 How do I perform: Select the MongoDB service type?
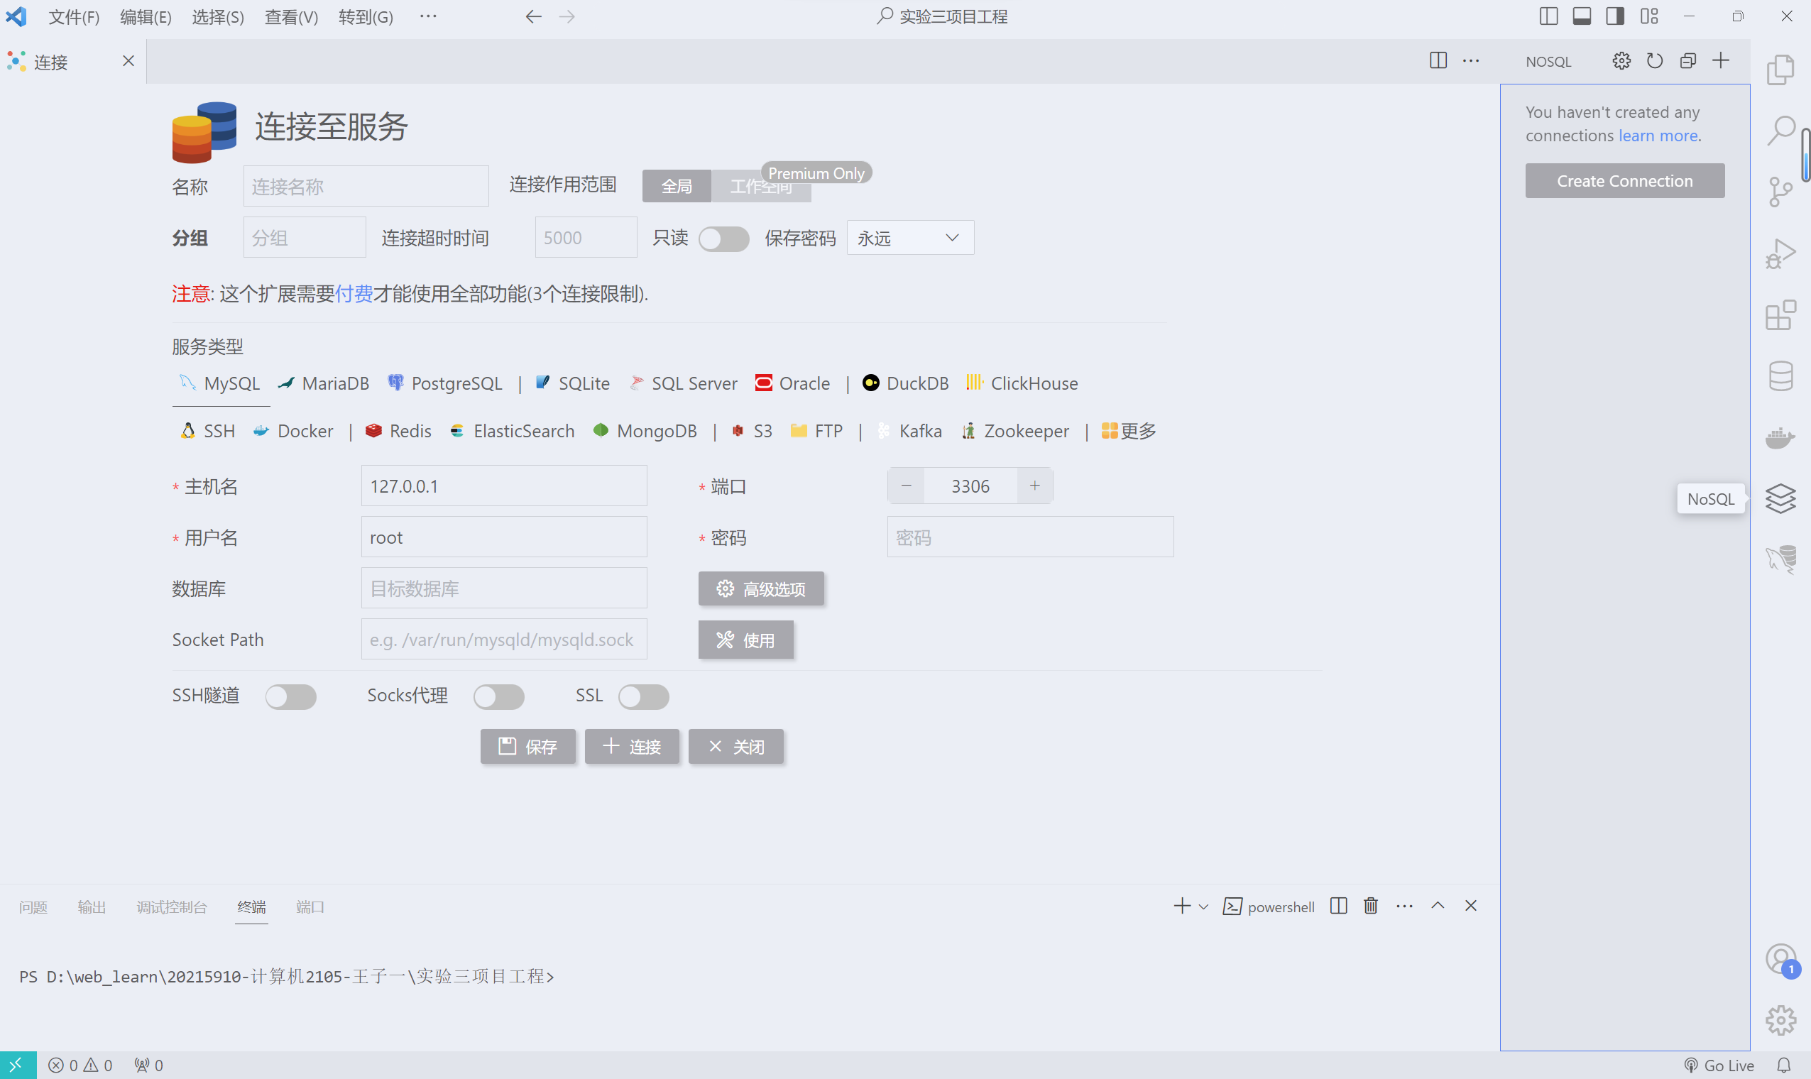[x=645, y=431]
